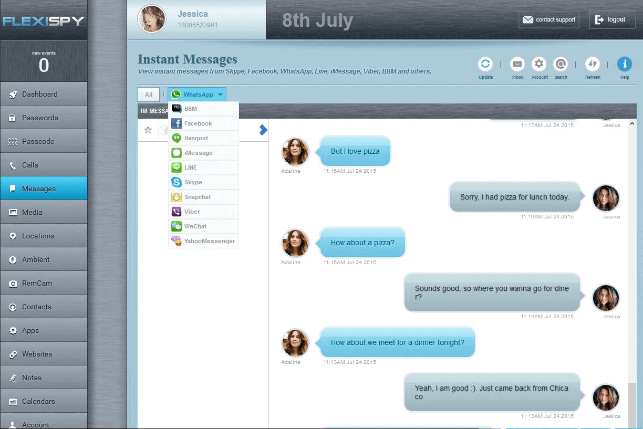Open Passcode in the sidebar

(x=44, y=141)
